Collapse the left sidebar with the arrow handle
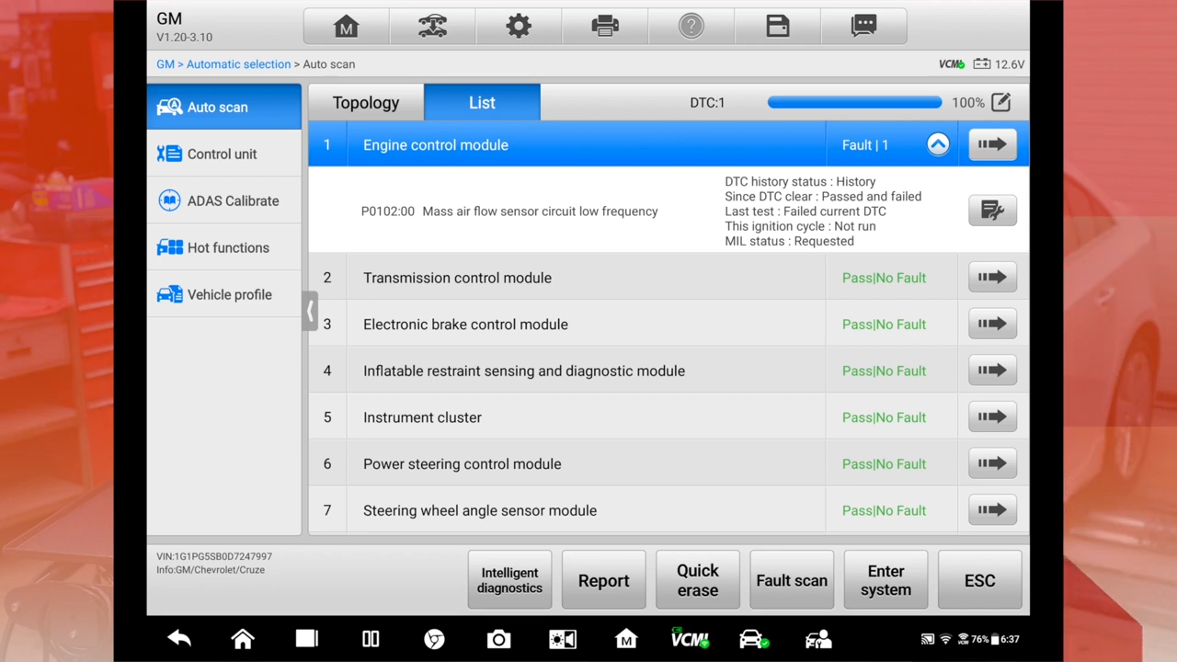 click(x=310, y=312)
